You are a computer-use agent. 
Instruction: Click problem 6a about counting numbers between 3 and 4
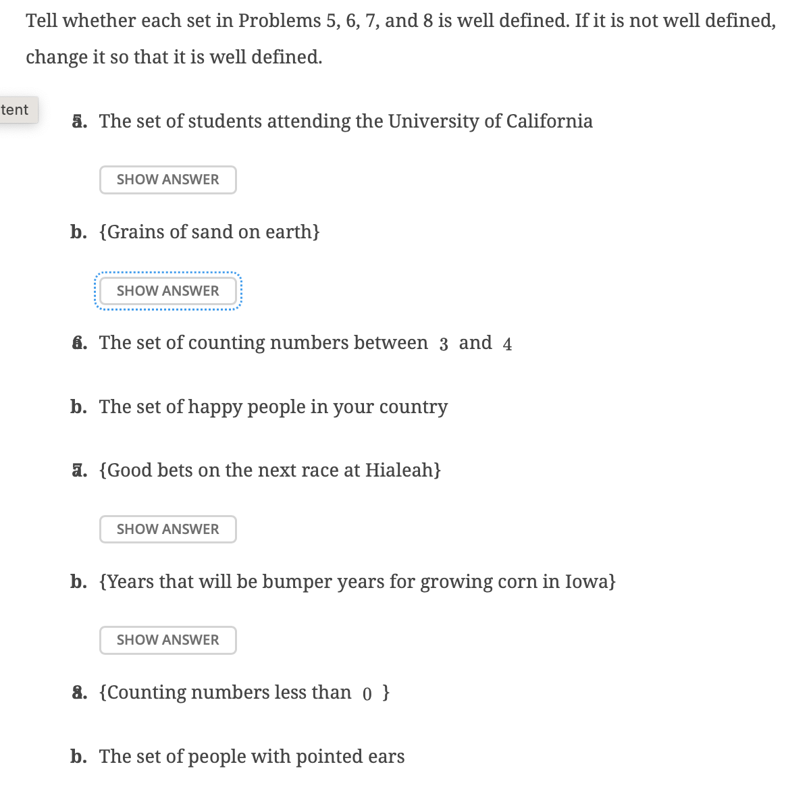[304, 343]
